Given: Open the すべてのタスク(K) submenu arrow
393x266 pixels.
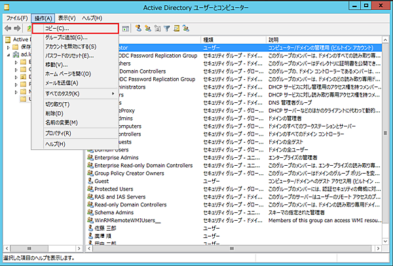Looking at the screenshot, I should 113,94.
